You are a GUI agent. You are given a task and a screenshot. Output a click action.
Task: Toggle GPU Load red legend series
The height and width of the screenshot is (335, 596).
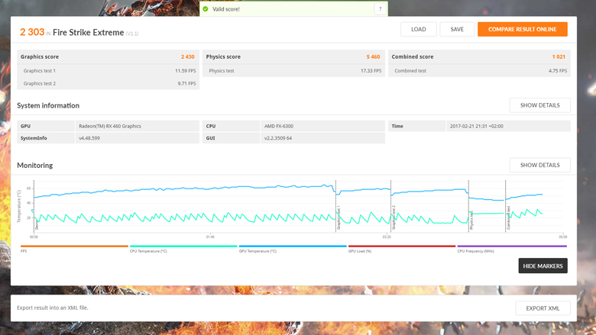[402, 248]
